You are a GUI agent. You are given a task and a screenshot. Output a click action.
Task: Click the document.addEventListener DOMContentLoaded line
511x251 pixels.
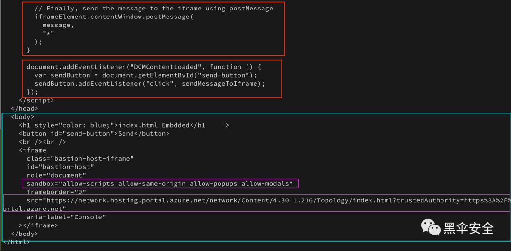tap(144, 67)
